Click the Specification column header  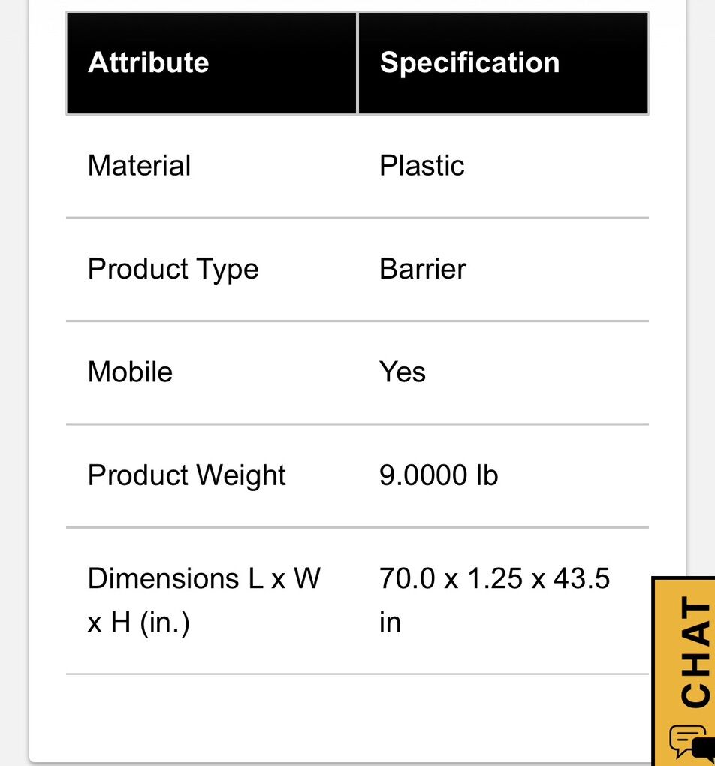point(469,62)
